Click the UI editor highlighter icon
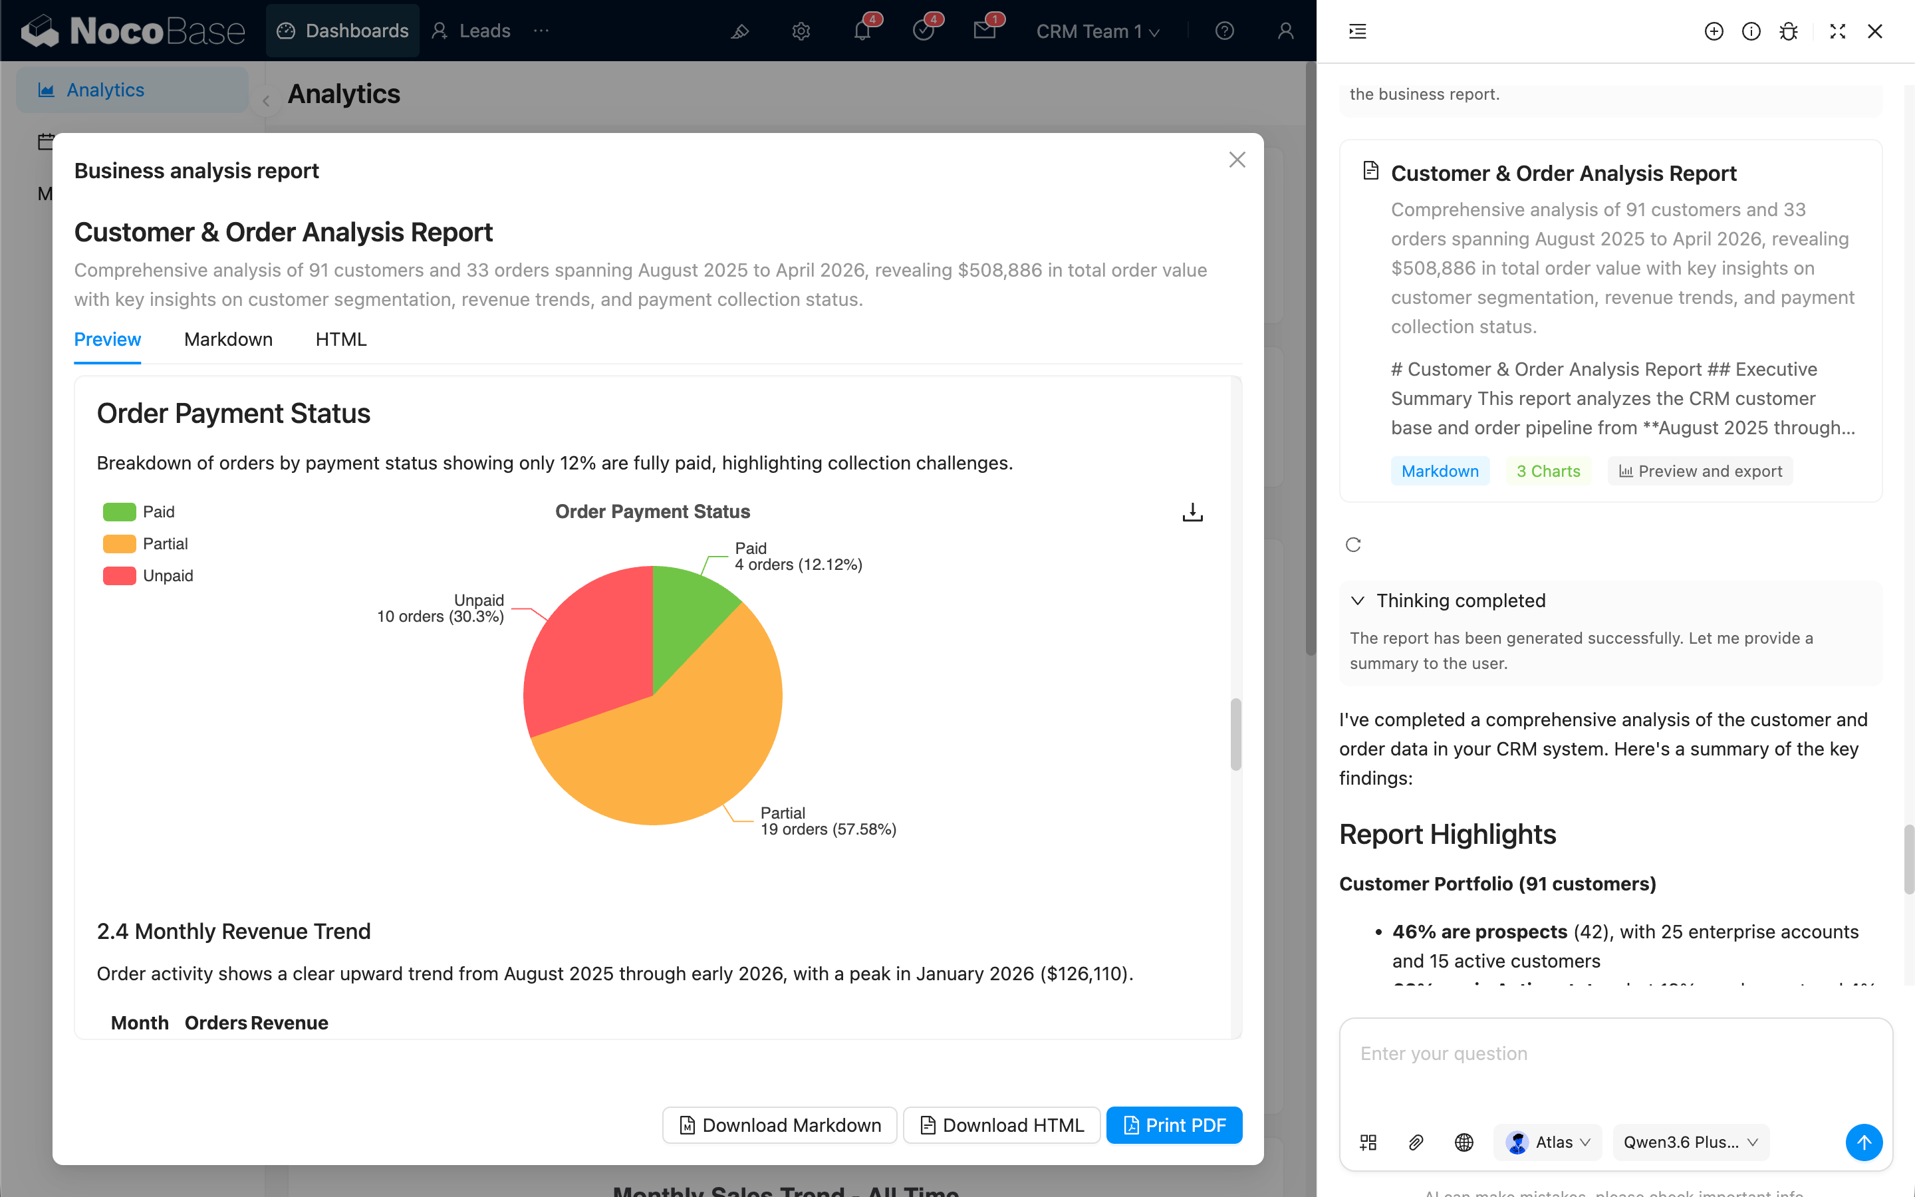 point(740,31)
